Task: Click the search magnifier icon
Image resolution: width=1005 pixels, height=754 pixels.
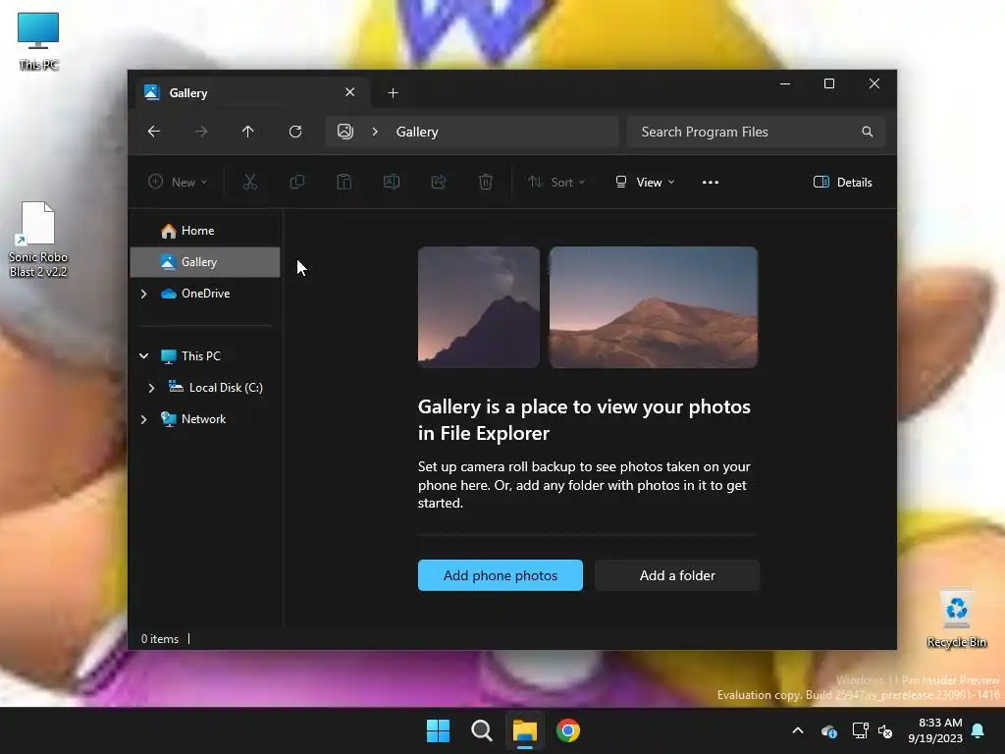Action: click(x=868, y=132)
